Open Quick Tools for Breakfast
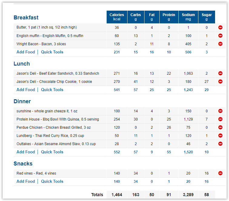Viewport: 229px width, 201px height. click(x=52, y=52)
